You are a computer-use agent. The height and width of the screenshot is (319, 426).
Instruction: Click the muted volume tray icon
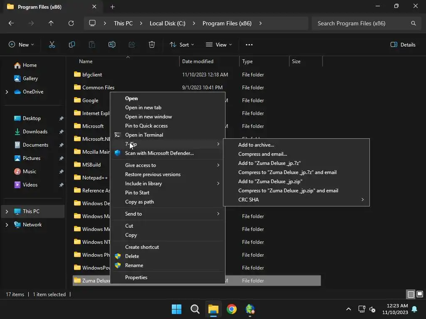[x=372, y=309]
